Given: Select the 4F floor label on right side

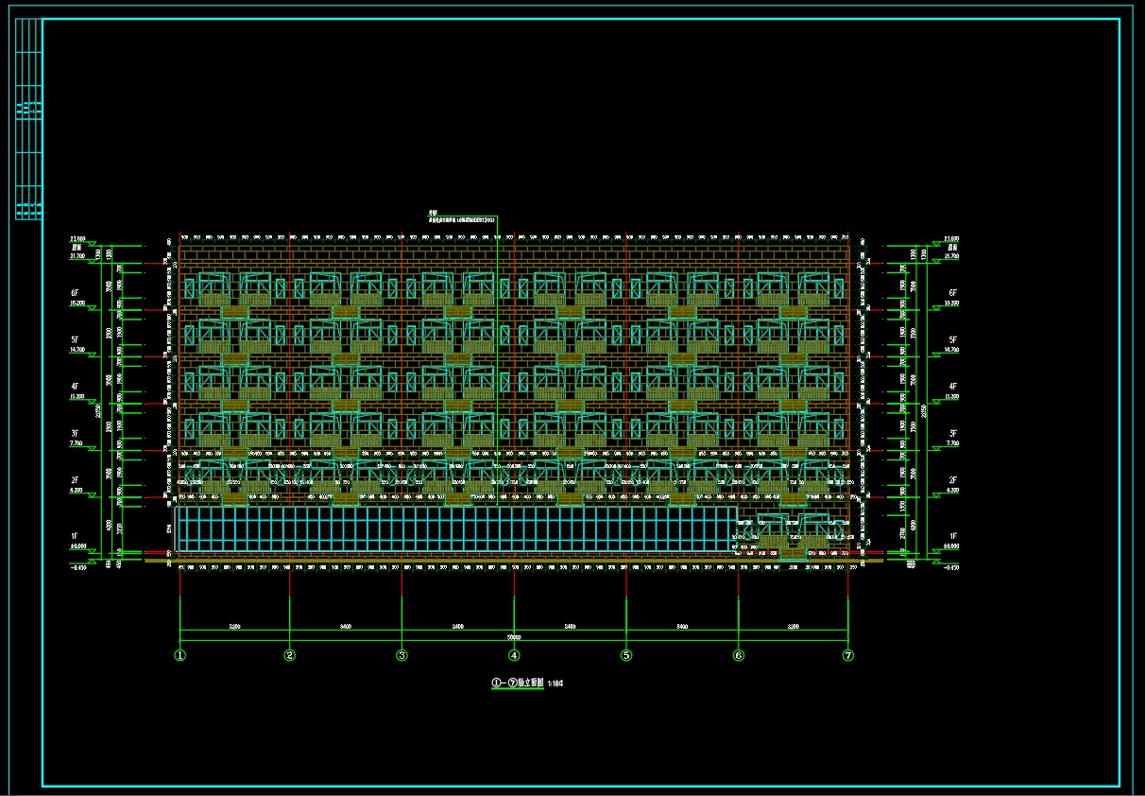Looking at the screenshot, I should 952,387.
